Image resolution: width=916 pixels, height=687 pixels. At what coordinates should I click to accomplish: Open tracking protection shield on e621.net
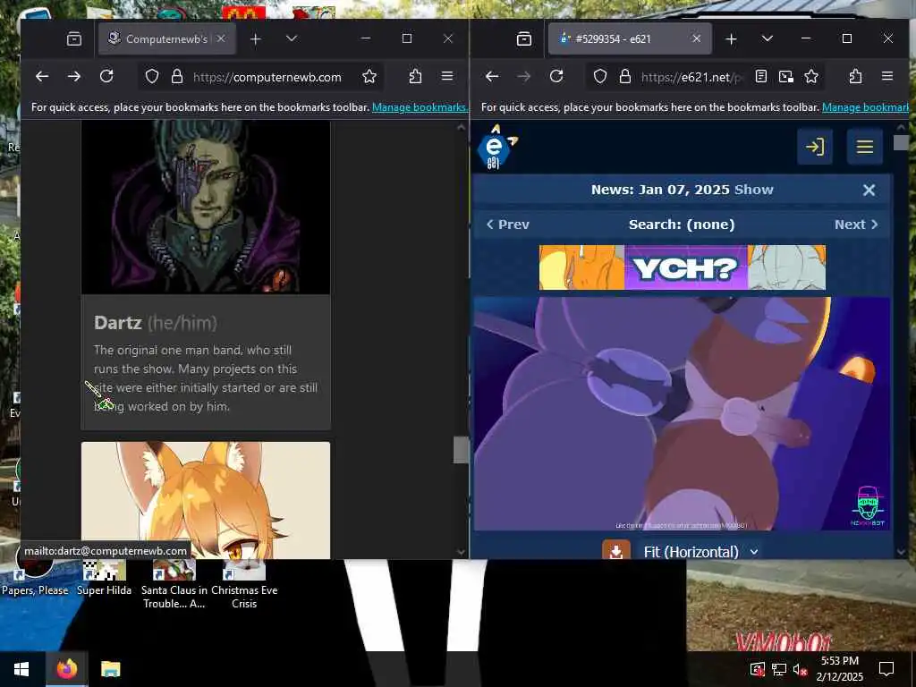600,77
